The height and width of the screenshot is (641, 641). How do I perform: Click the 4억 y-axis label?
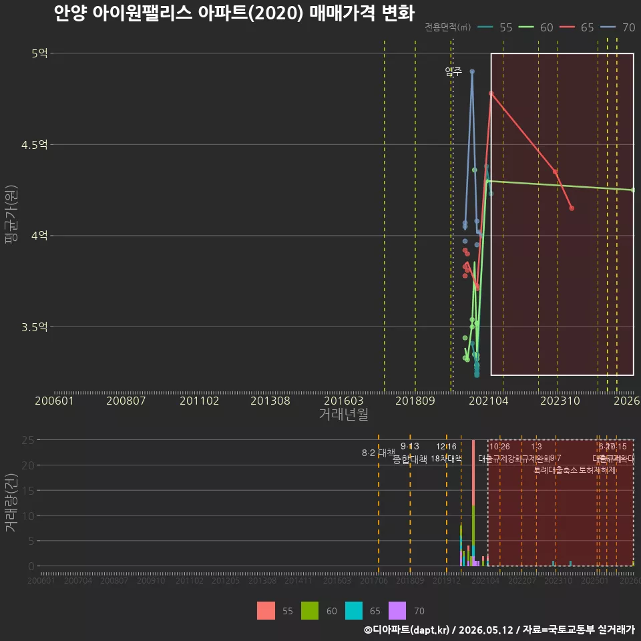39,236
